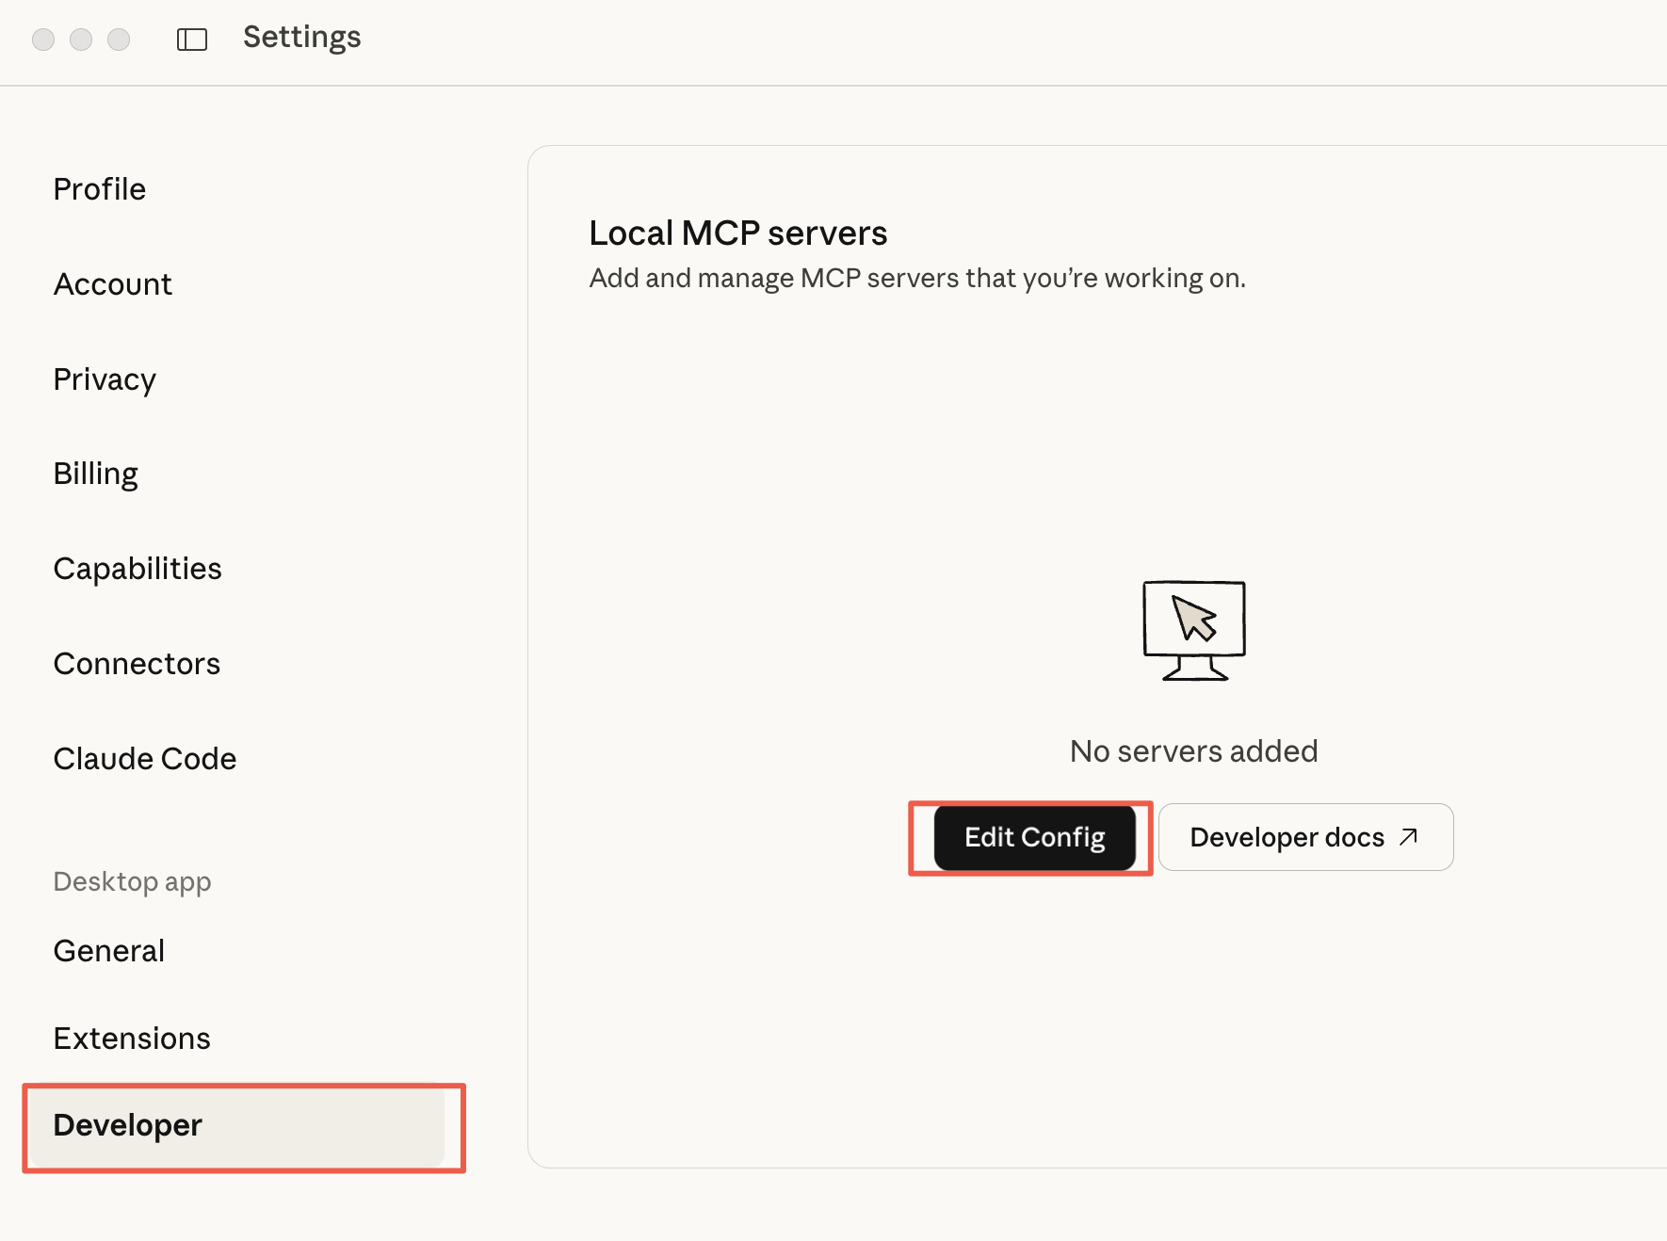Go to Account settings

pos(113,284)
